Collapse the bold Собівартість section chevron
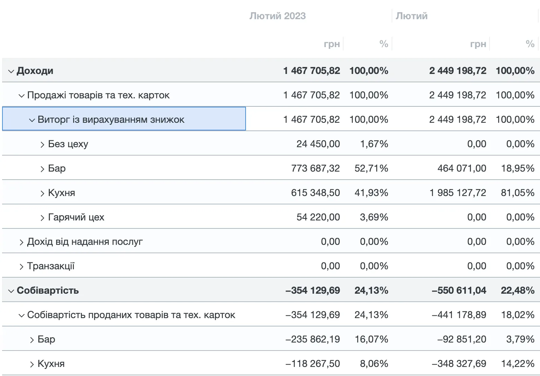This screenshot has width=540, height=376. click(x=11, y=291)
